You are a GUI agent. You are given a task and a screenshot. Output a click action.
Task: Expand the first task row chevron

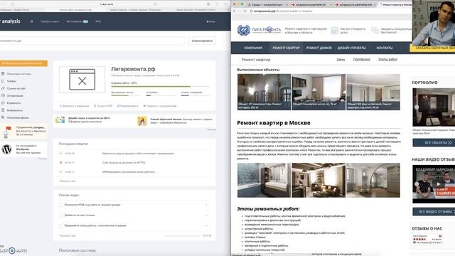[x=206, y=205]
